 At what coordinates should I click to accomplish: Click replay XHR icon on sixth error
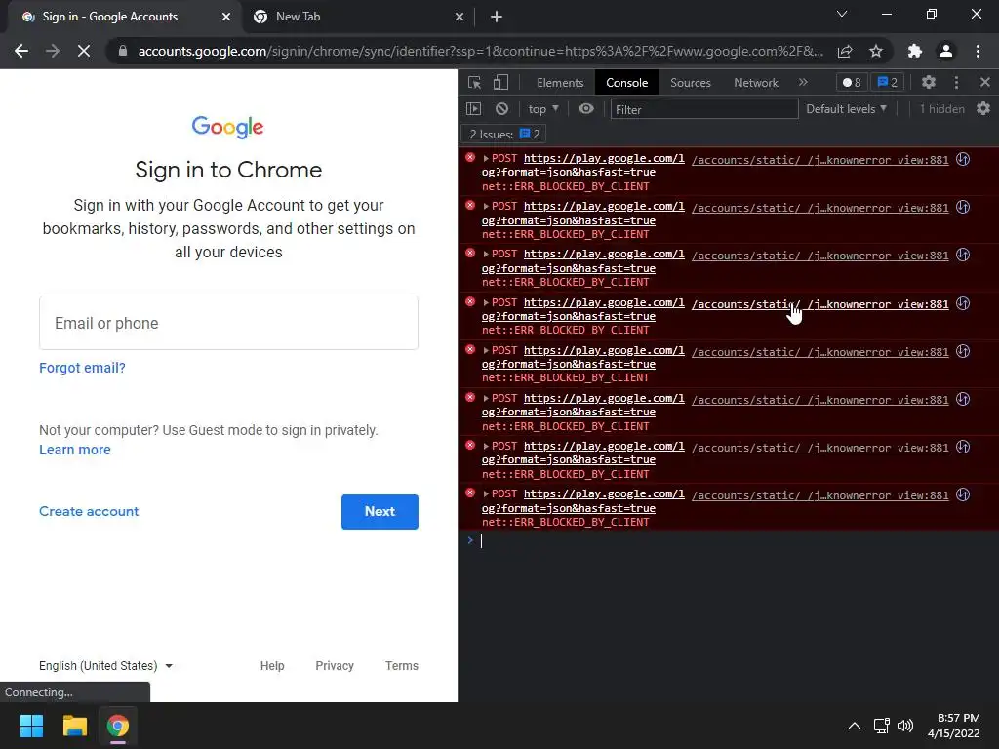click(x=963, y=399)
